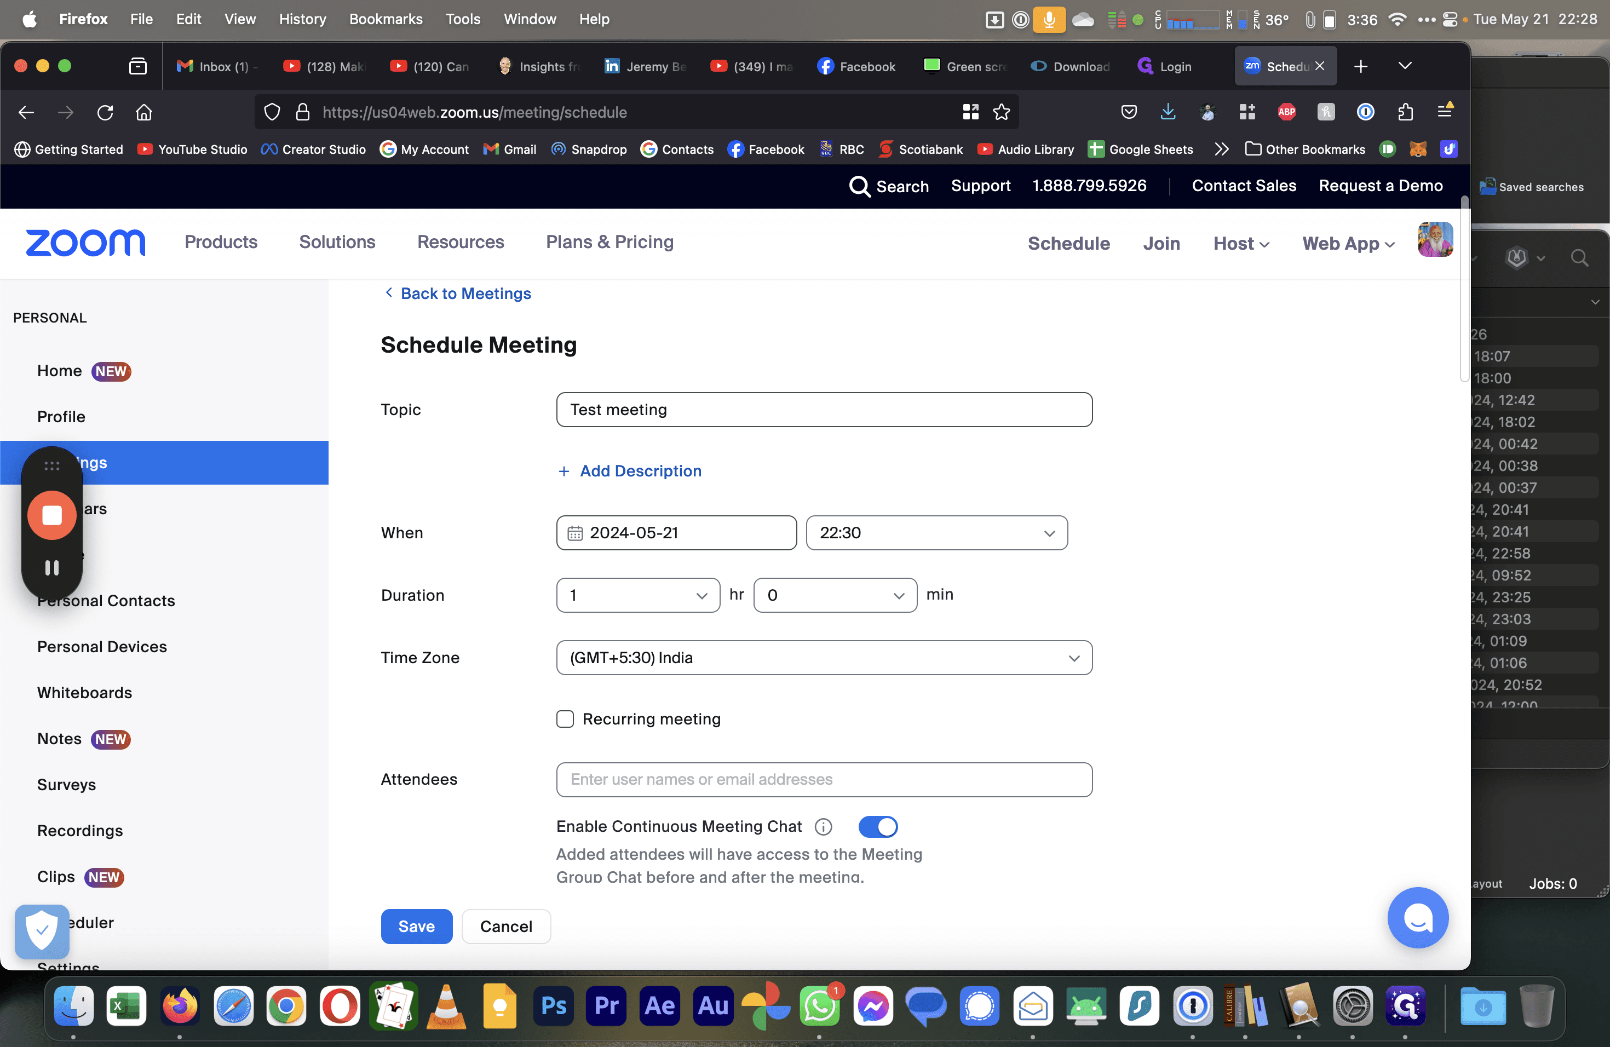Viewport: 1610px width, 1047px height.
Task: Click the calendar icon in date field
Action: tap(575, 534)
